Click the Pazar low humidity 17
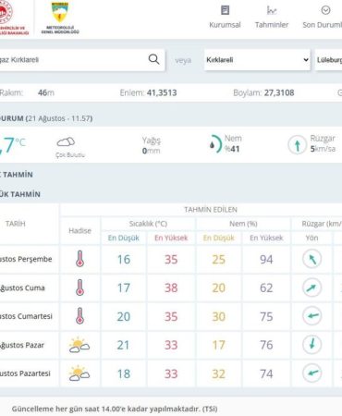342x416 pixels. click(218, 345)
